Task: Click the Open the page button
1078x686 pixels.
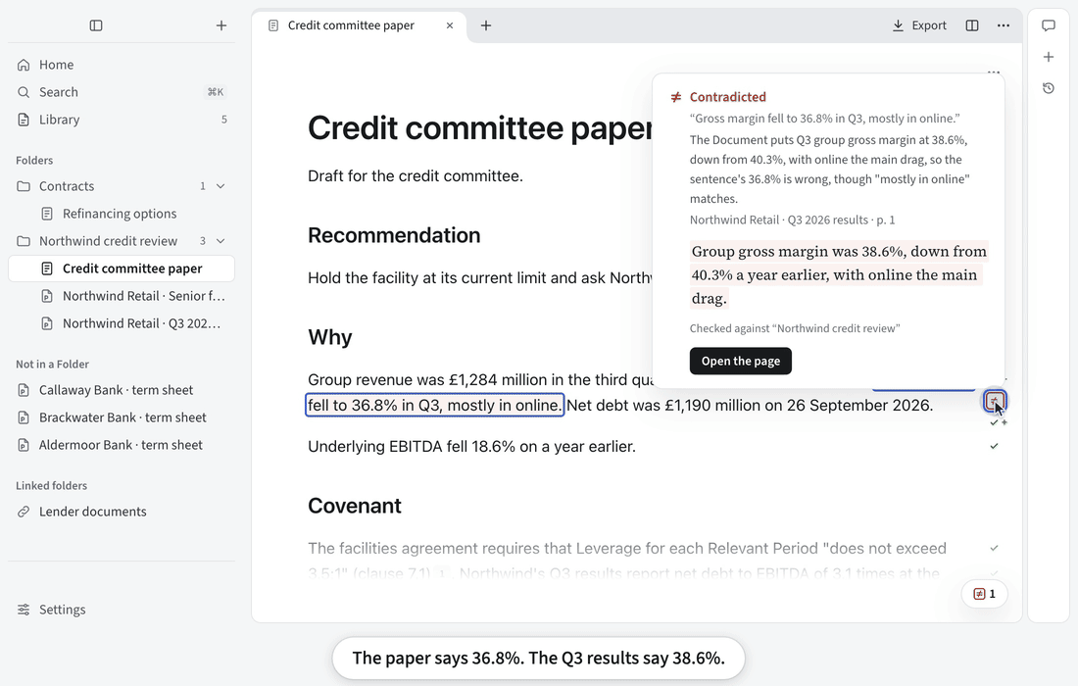Action: (x=741, y=361)
